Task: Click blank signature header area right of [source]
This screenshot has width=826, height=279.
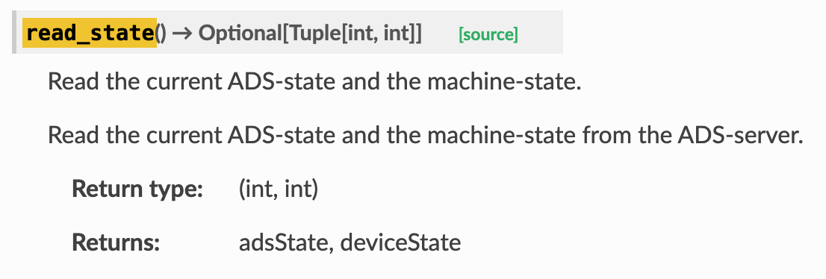Action: pos(541,32)
